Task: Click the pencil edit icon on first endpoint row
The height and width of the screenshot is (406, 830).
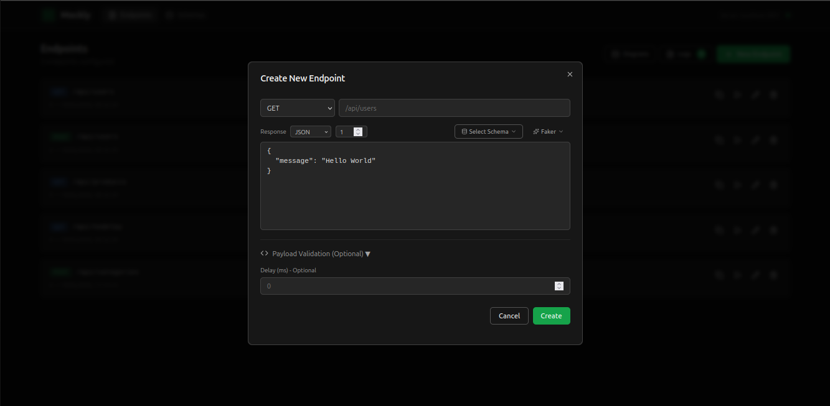Action: [x=755, y=95]
